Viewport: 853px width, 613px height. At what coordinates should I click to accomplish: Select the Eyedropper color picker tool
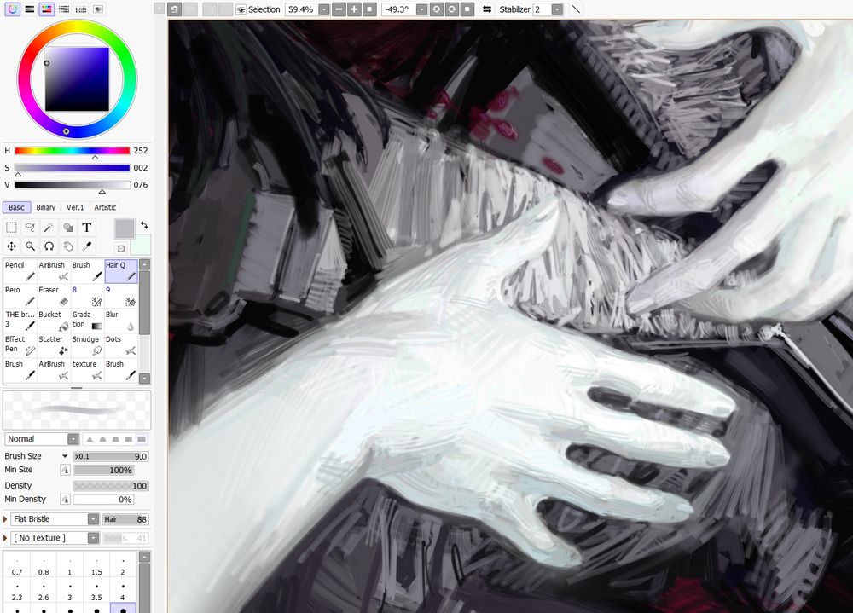click(86, 246)
